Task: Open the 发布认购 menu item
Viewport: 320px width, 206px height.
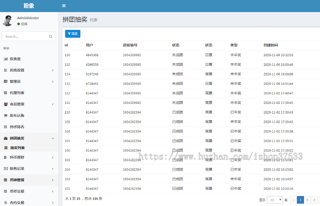Action: (29, 116)
